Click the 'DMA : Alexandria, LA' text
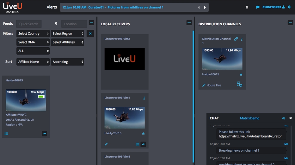The image size is (295, 165). click(x=20, y=120)
